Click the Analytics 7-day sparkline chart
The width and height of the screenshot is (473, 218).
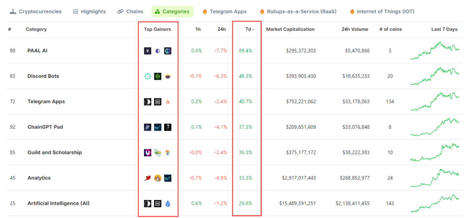point(434,178)
